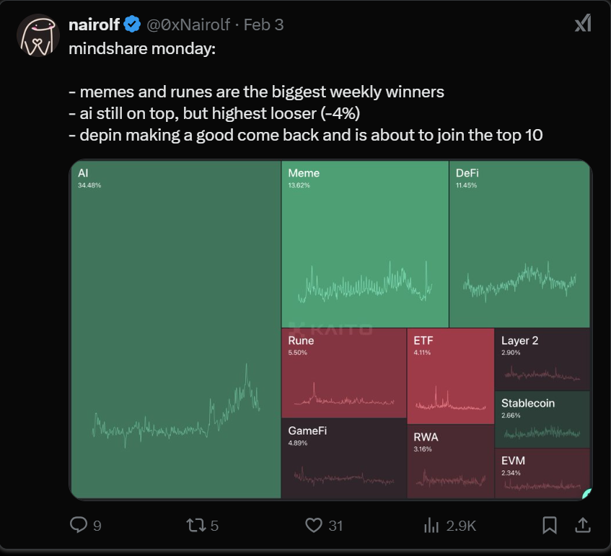Select the Layer 2 tile
611x556 pixels.
pos(542,359)
